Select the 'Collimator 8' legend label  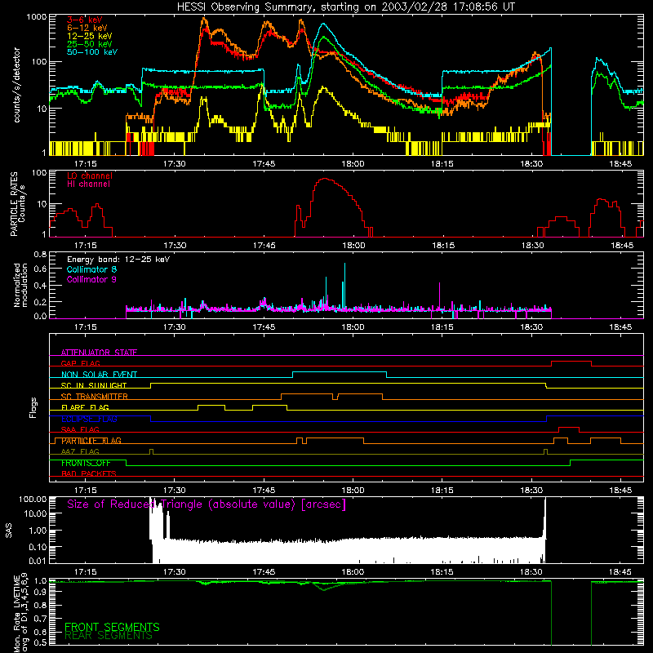(91, 269)
